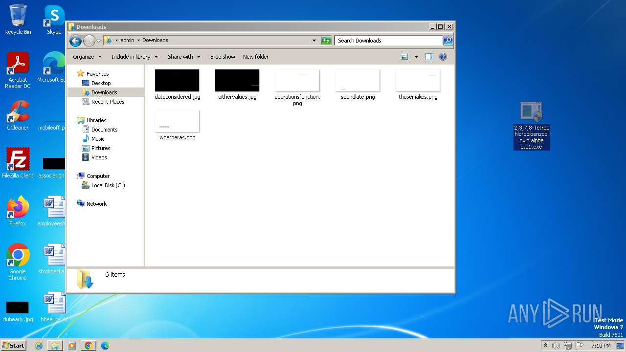Toggle the preview pane icon
This screenshot has width=626, height=352.
click(x=429, y=57)
